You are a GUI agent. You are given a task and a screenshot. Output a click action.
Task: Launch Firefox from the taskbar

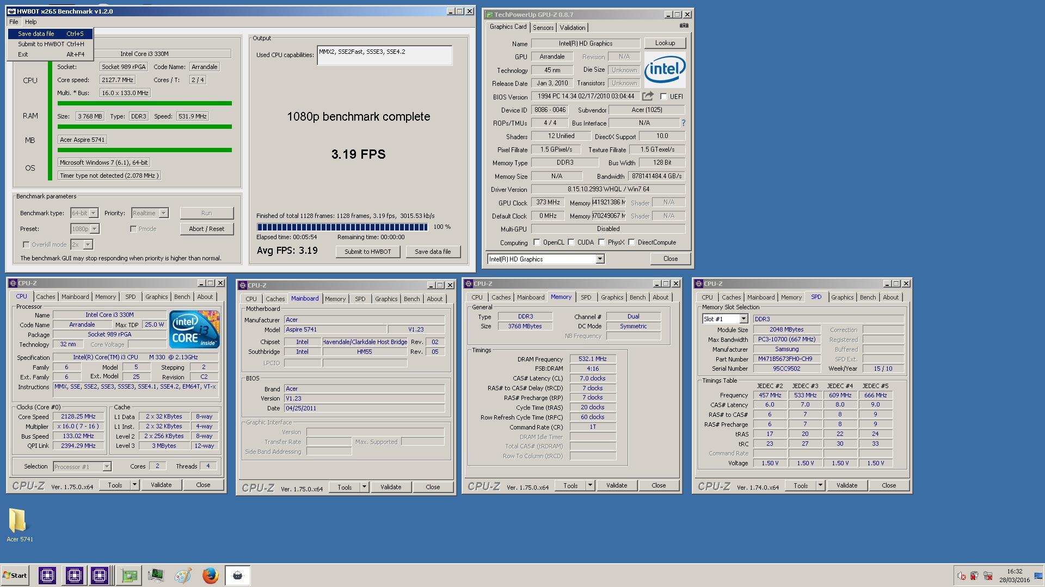click(210, 576)
